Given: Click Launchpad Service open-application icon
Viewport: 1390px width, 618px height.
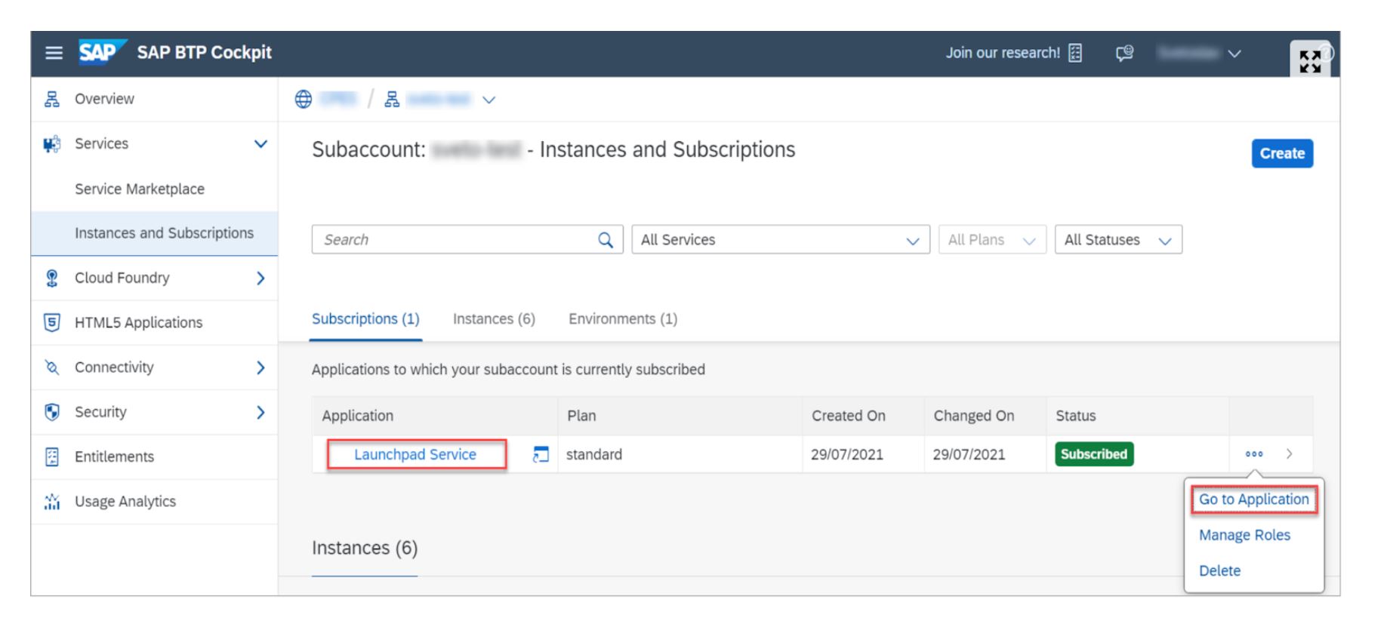Looking at the screenshot, I should click(x=541, y=454).
